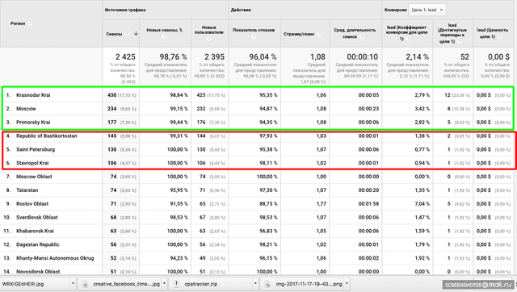Open the Krasnodar Krai region link
Image resolution: width=517 pixels, height=292 pixels.
33,95
